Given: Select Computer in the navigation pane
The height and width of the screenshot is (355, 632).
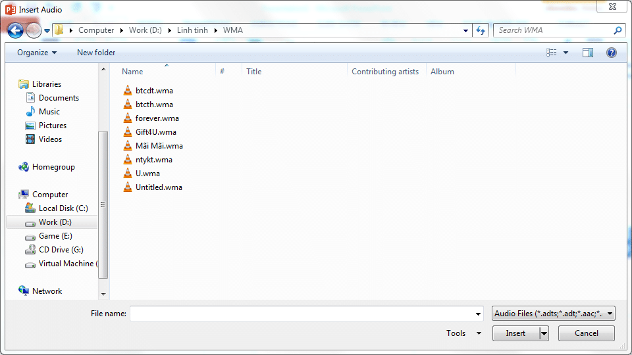Looking at the screenshot, I should point(50,195).
